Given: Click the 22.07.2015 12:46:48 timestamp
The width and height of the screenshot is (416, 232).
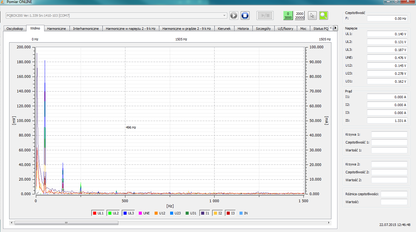Looking at the screenshot, I should 395,225.
